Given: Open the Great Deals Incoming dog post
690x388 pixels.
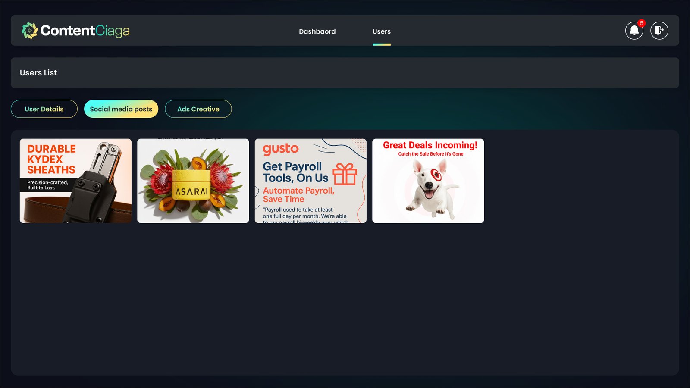Looking at the screenshot, I should pos(428,181).
